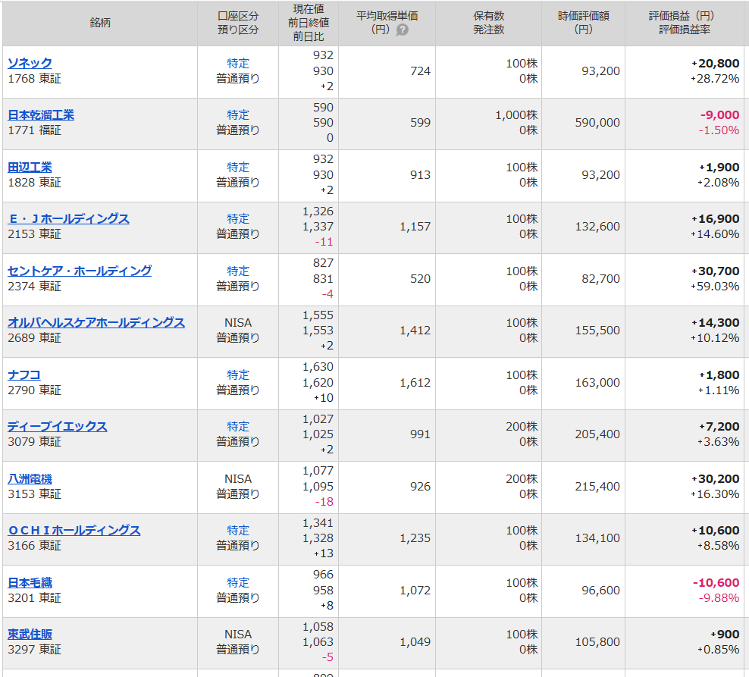Select the 205,400 market value
Screen dimensions: 749x677
(x=597, y=434)
